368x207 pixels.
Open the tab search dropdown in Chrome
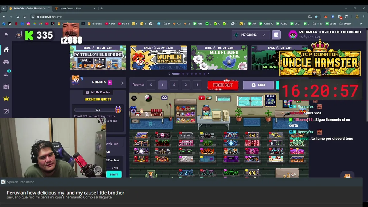click(4, 8)
